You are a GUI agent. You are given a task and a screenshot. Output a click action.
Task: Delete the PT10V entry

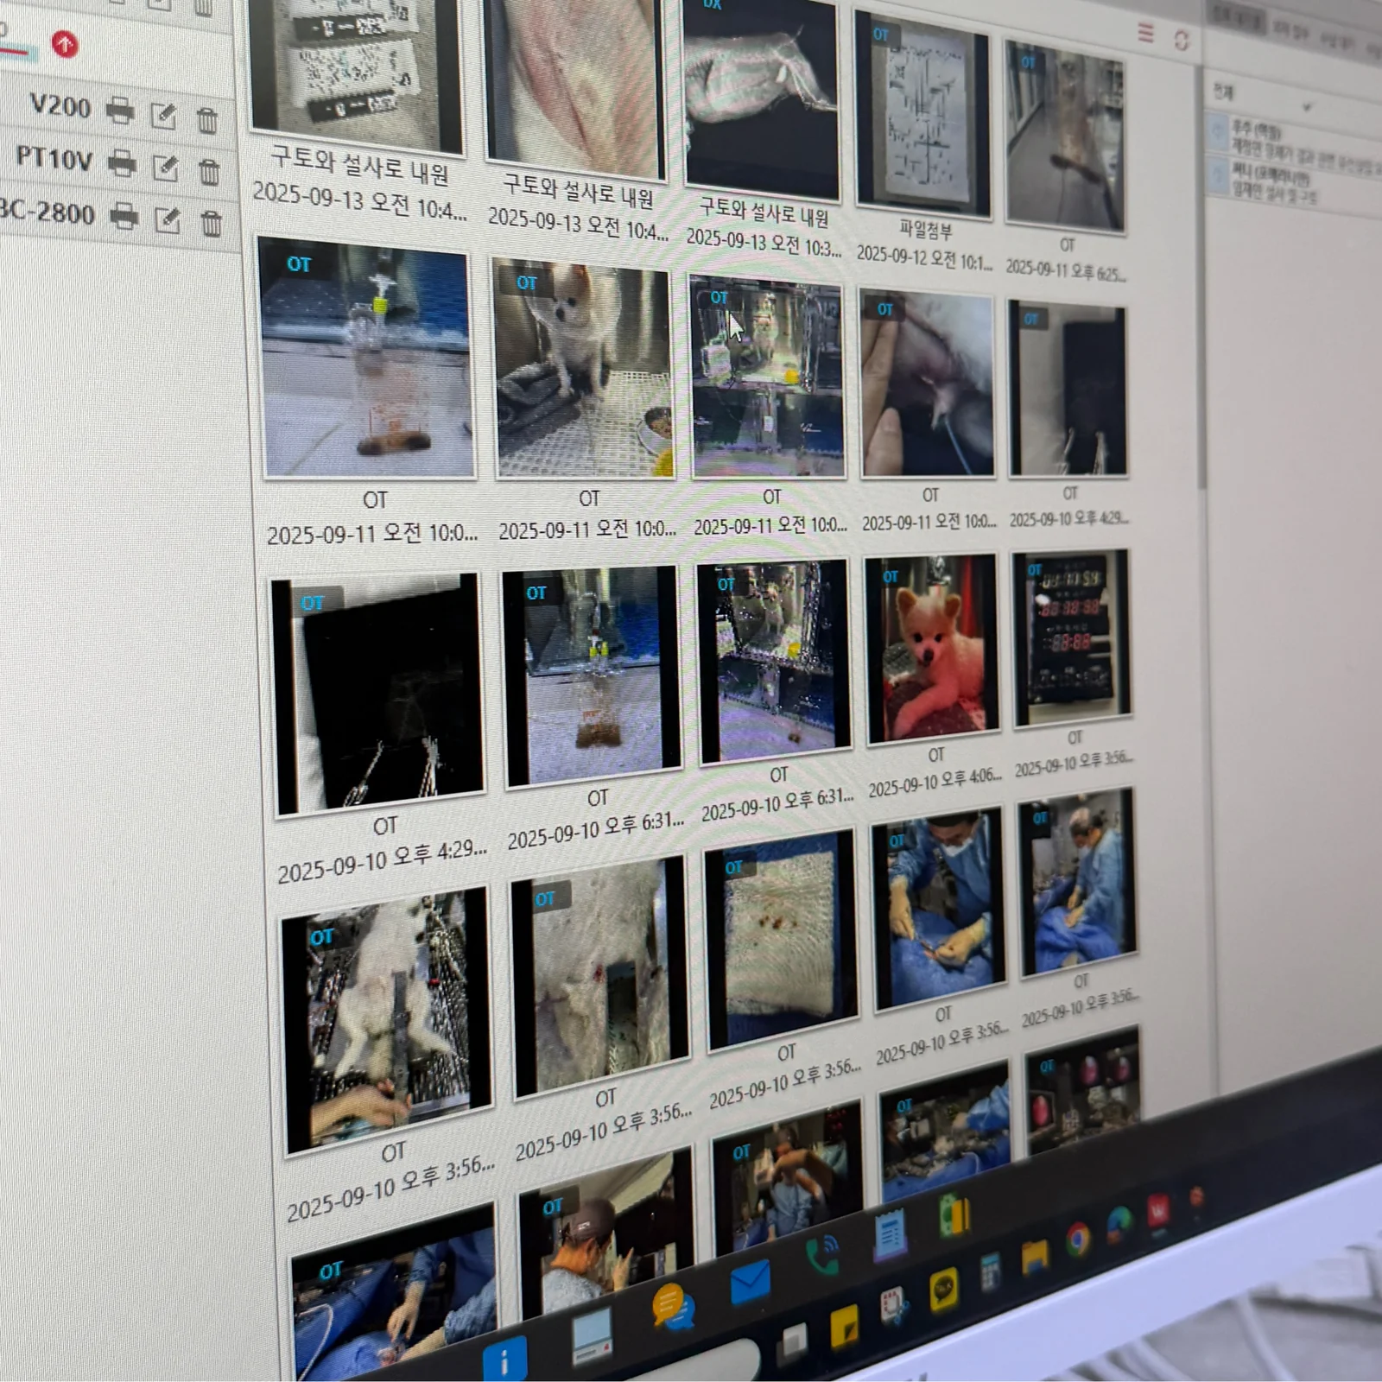(x=209, y=171)
